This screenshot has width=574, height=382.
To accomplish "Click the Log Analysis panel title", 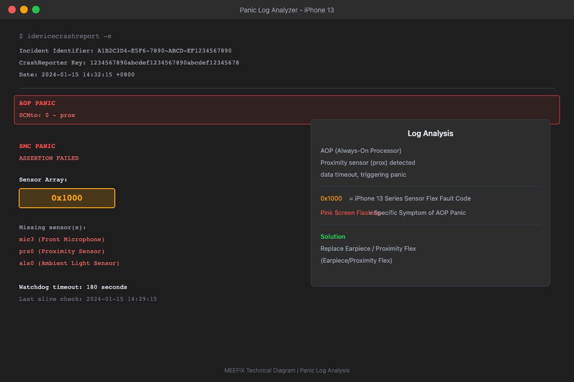I will pos(430,134).
